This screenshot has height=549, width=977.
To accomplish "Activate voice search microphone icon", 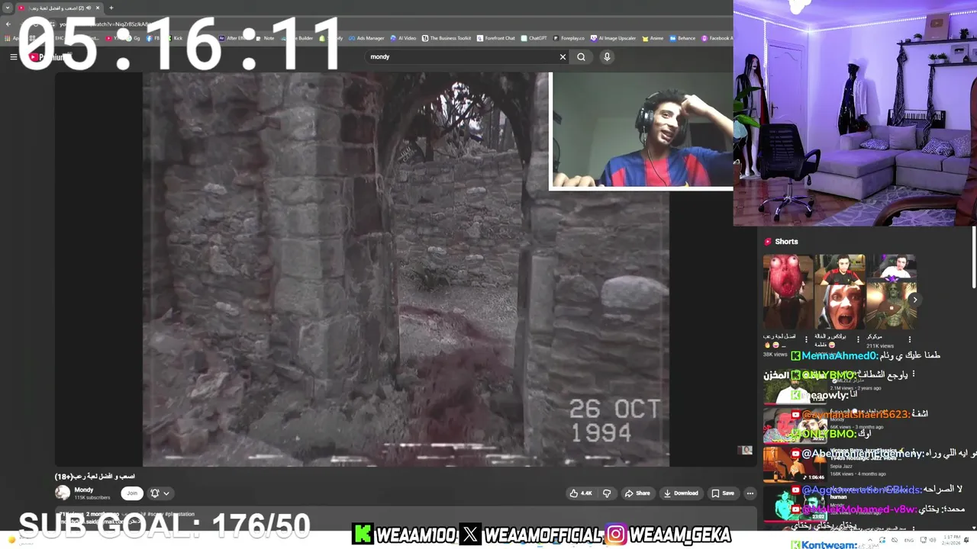I will click(607, 56).
